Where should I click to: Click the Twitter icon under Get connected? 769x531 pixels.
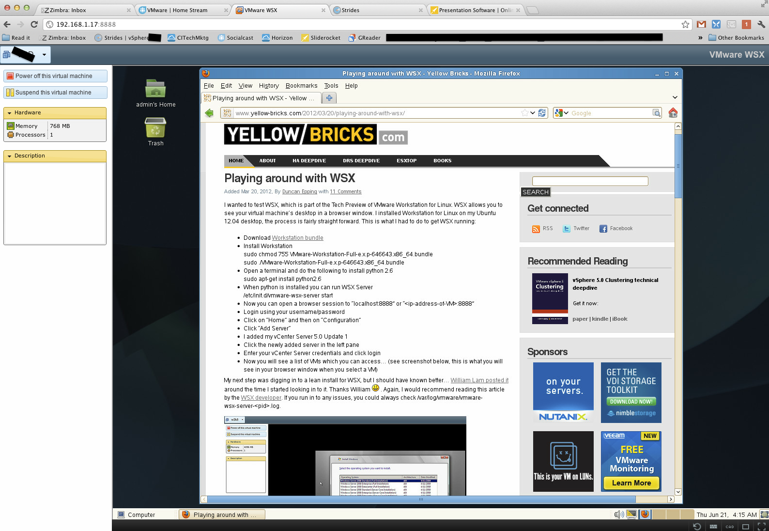pyautogui.click(x=566, y=229)
